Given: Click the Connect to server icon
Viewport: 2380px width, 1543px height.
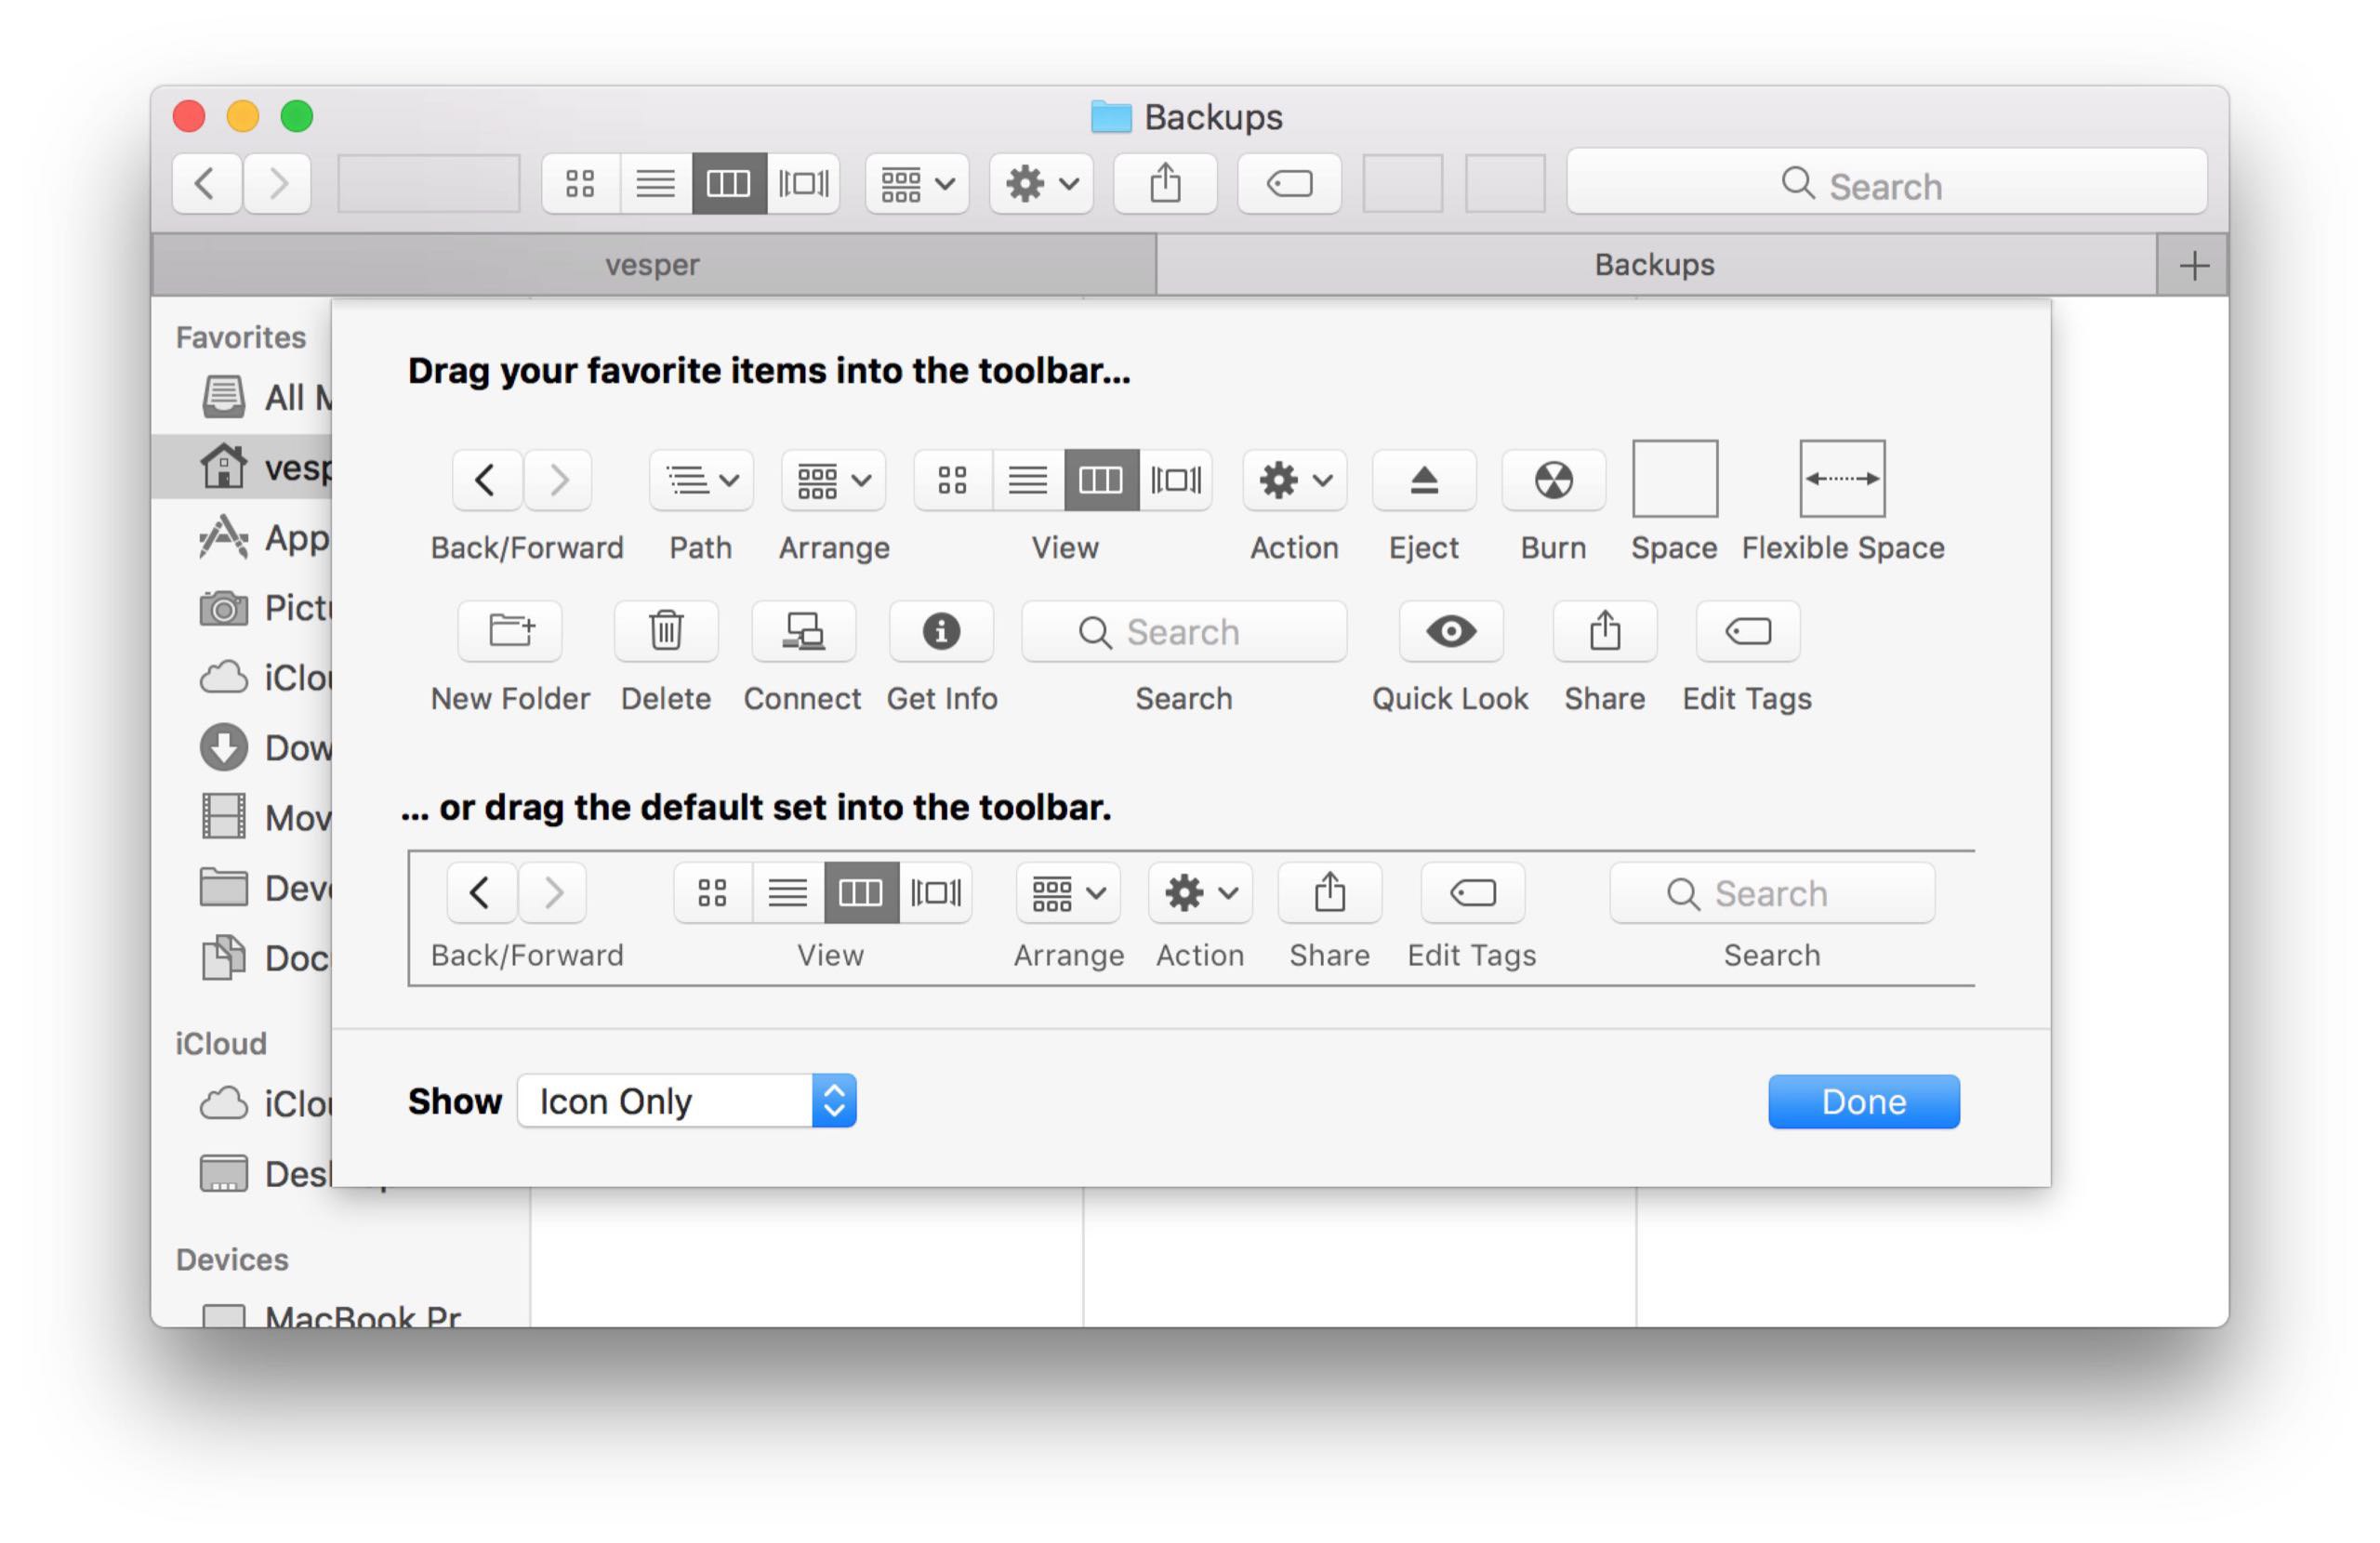Looking at the screenshot, I should (x=802, y=631).
